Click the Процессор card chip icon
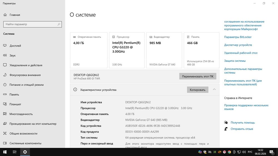Viewport: 278px width, 156px height. (113, 37)
